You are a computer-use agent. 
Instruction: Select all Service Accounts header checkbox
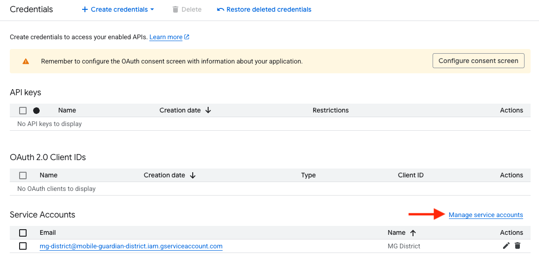click(23, 233)
